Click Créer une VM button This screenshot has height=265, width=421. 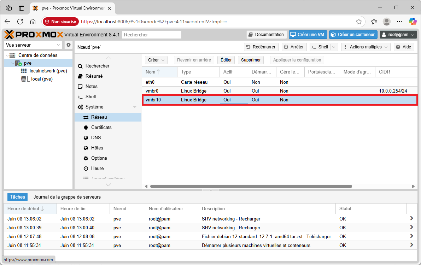308,35
